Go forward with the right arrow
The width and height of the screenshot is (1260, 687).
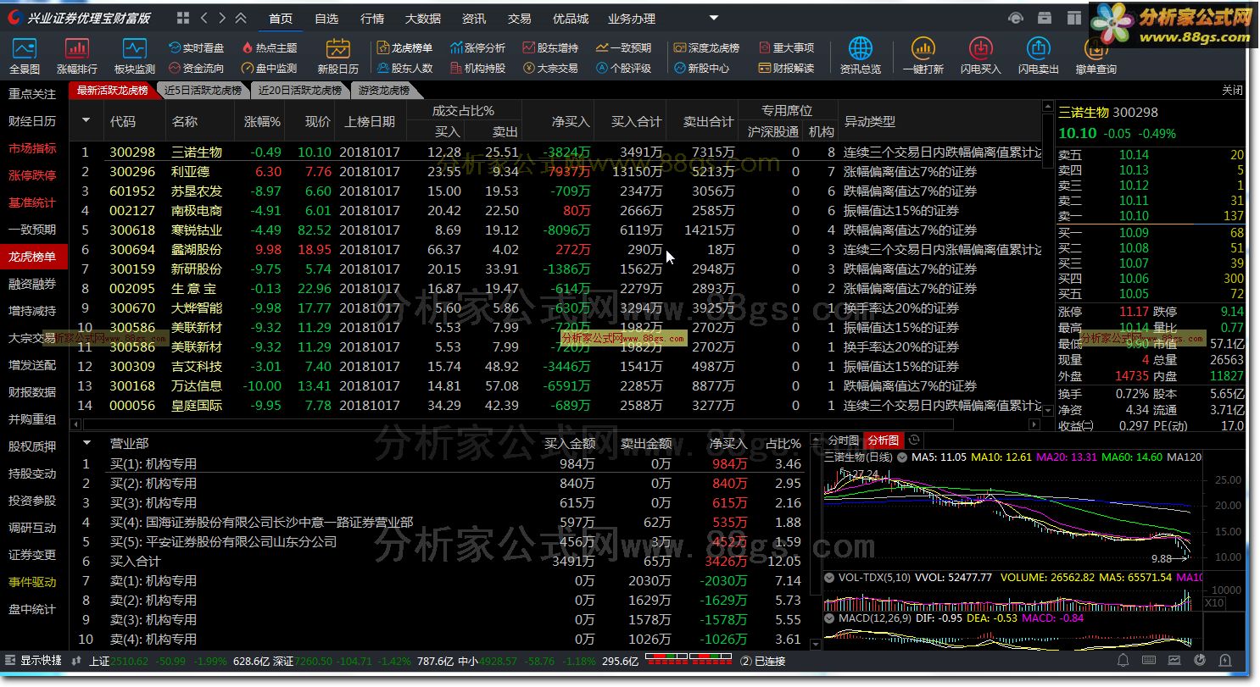coord(222,18)
